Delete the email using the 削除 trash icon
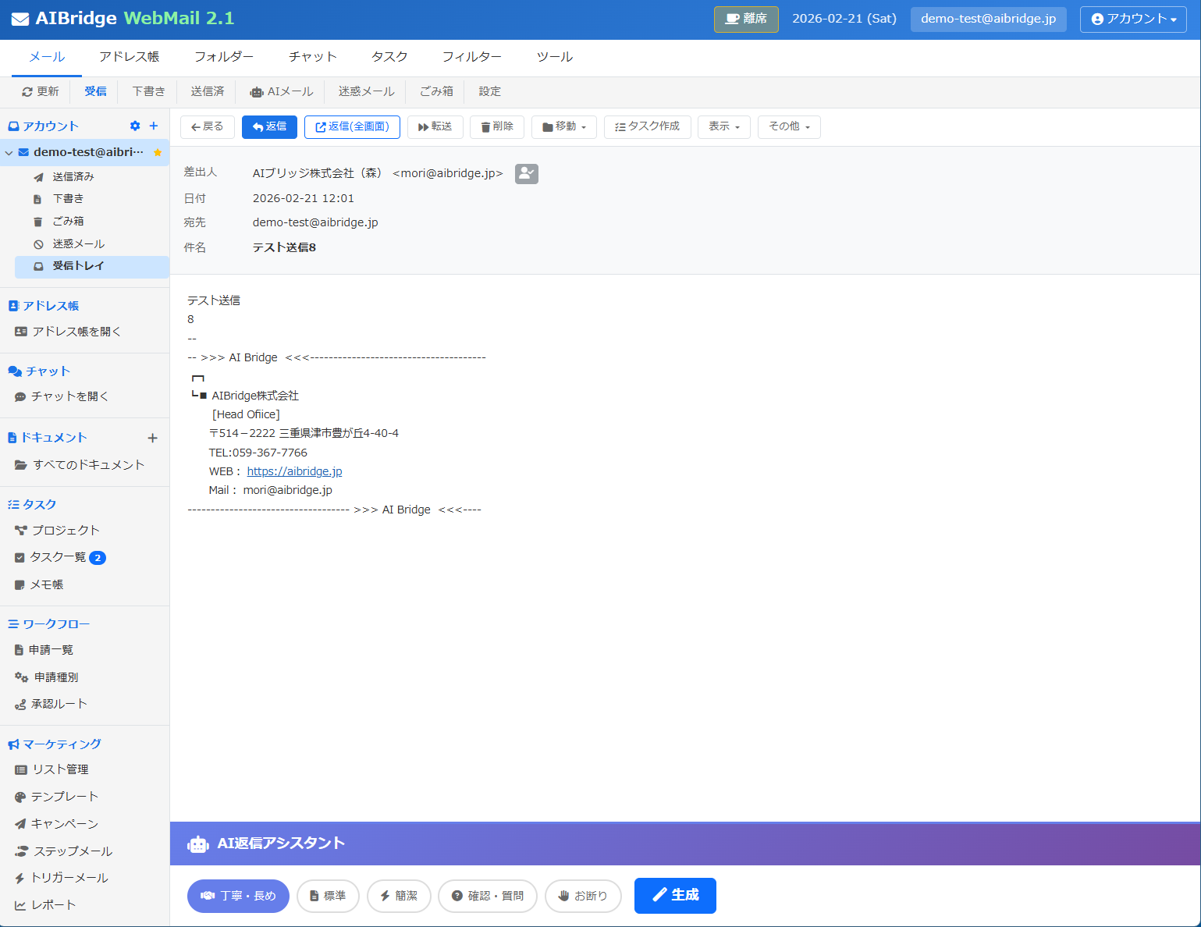The width and height of the screenshot is (1201, 927). (496, 126)
